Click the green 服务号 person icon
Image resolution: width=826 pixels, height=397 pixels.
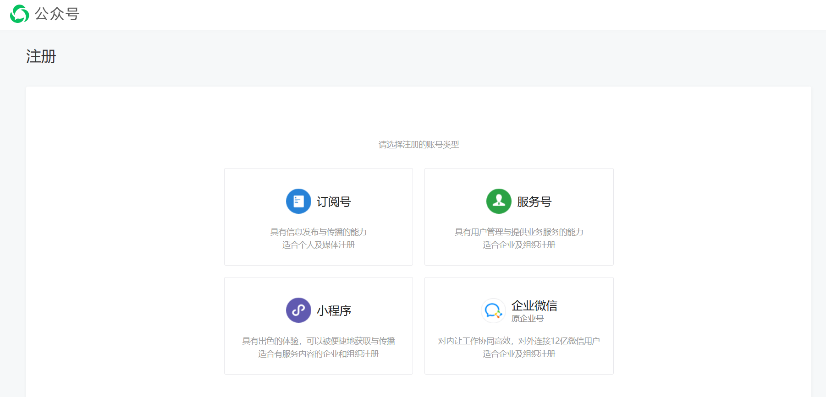click(x=499, y=201)
